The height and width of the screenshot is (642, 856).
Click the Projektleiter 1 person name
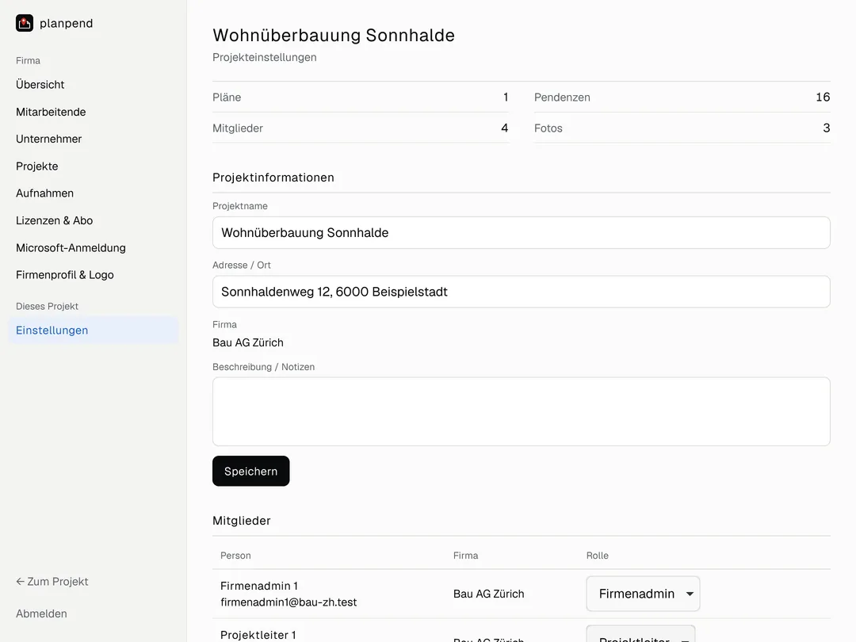[x=258, y=635]
